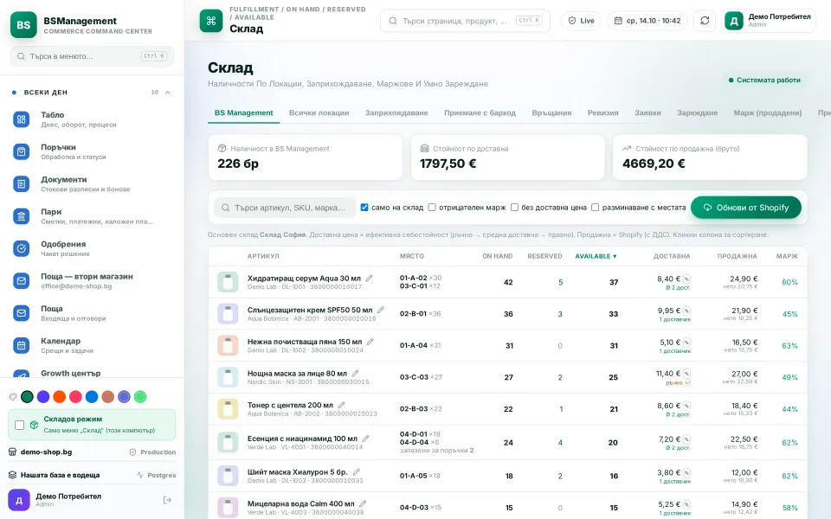The width and height of the screenshot is (831, 519).
Task: Edit the Слънцезащитен крем SPF50 name
Action: point(381,310)
